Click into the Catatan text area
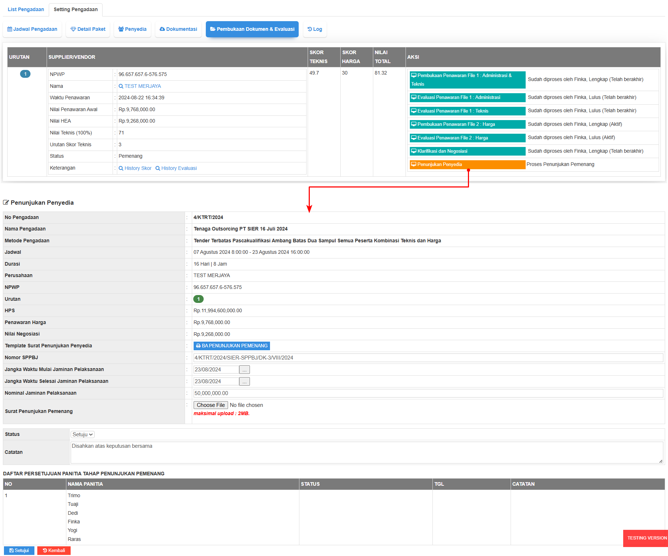Viewport: 668px width, 556px height. click(x=366, y=452)
